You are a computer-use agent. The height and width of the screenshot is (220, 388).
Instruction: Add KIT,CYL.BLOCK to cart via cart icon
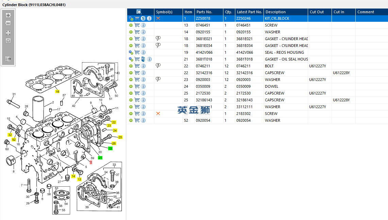[137, 18]
